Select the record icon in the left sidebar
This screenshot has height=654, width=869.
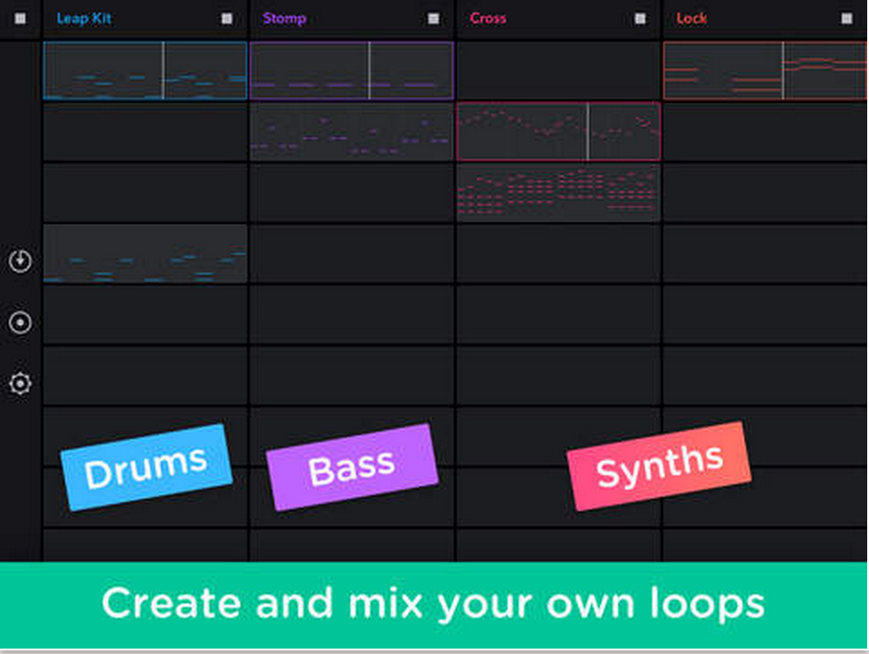(x=19, y=322)
